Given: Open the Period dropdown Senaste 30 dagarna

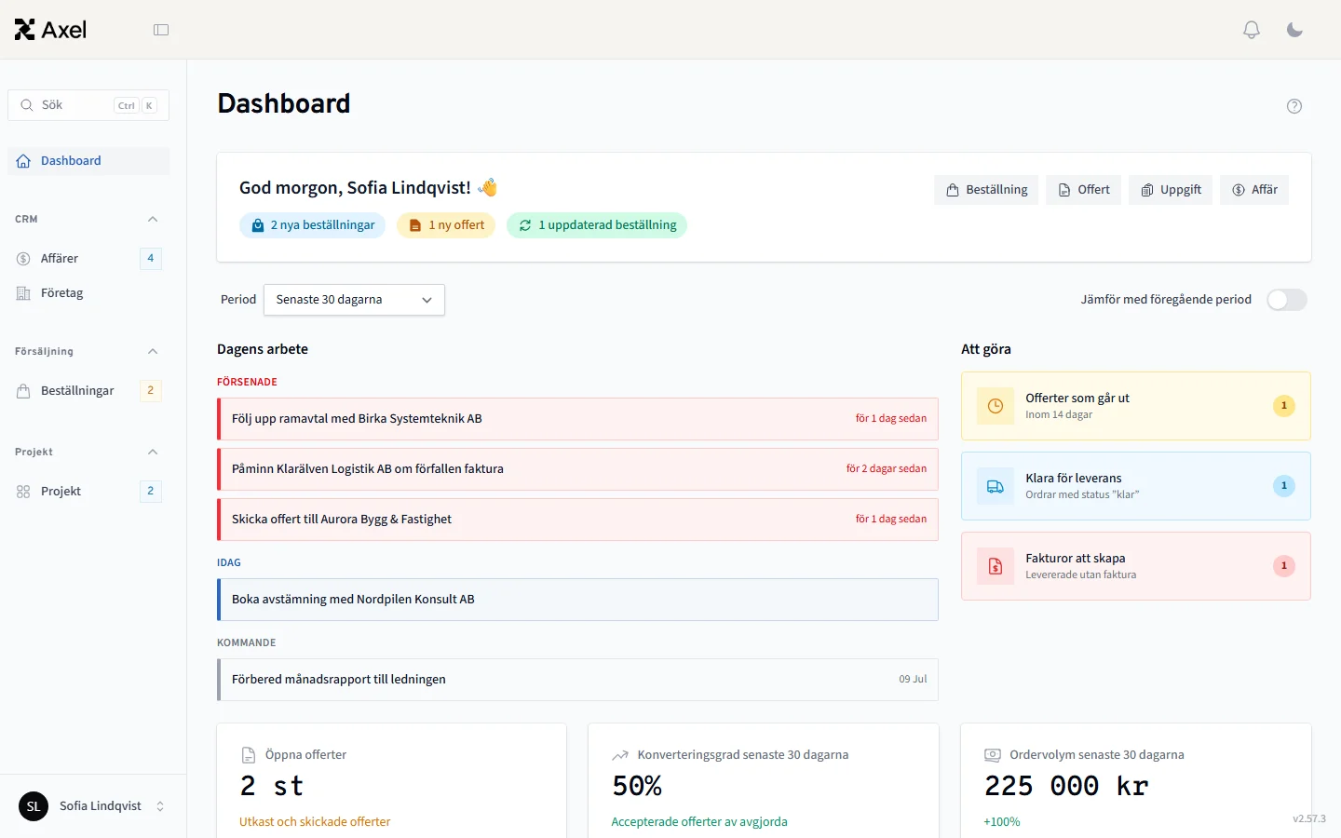Looking at the screenshot, I should tap(354, 300).
